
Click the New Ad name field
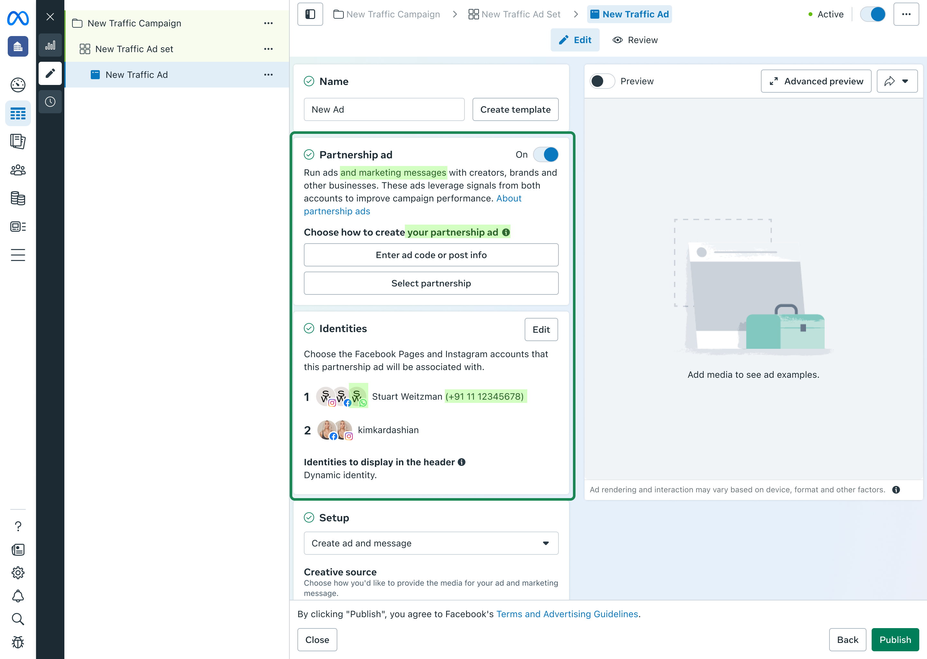384,109
